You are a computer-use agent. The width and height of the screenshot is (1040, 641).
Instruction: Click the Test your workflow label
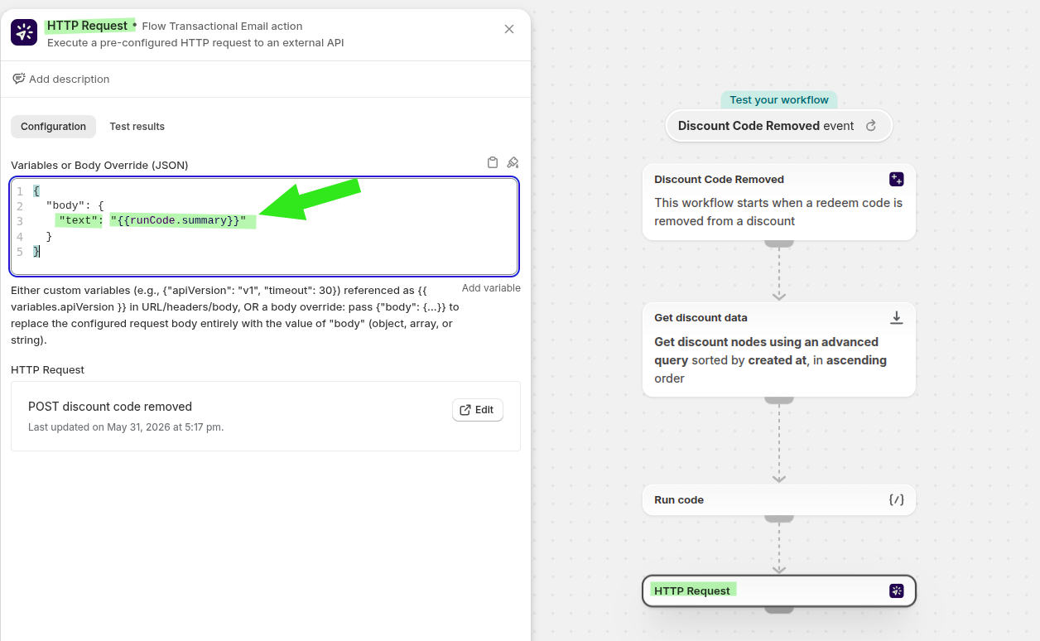click(x=779, y=99)
